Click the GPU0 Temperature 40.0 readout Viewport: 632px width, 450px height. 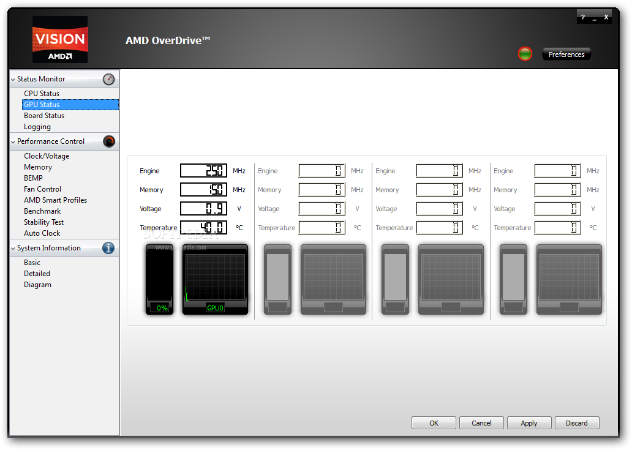pos(203,228)
